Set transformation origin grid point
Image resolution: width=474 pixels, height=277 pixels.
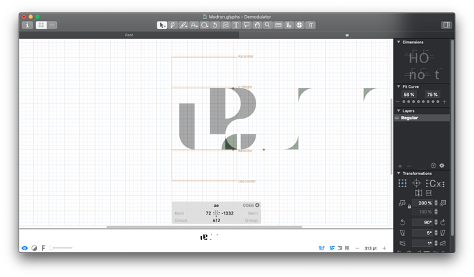403,183
